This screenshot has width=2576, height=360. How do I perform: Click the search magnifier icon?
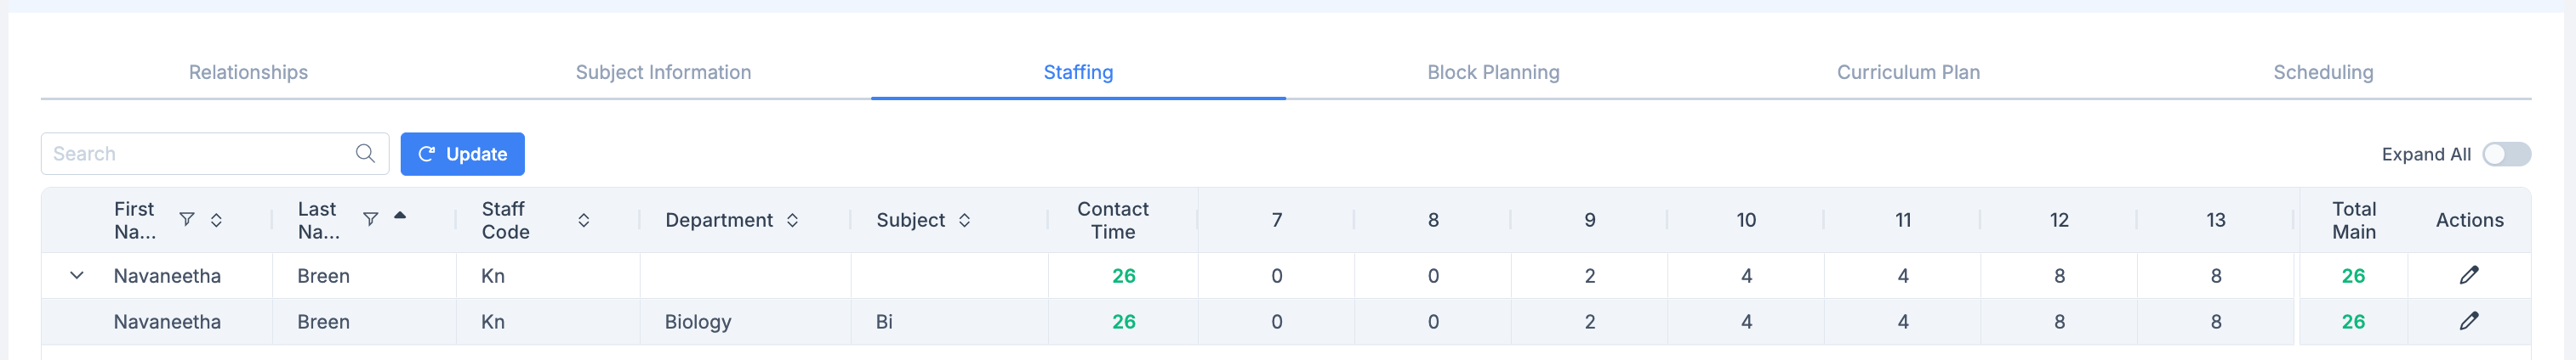(365, 154)
